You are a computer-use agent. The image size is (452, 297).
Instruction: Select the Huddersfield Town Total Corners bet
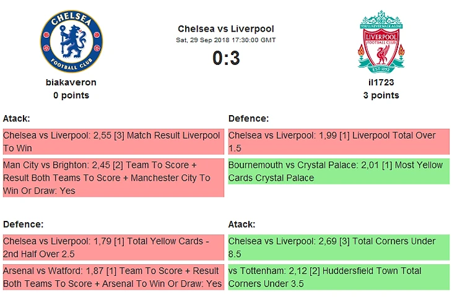(339, 277)
